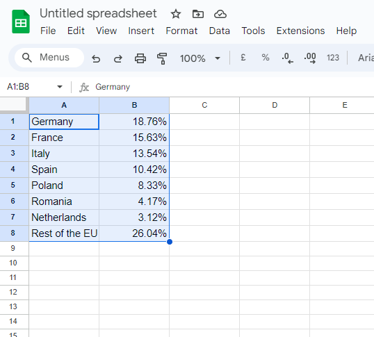Open the Sheets home logo
374x337 pixels.
point(21,22)
